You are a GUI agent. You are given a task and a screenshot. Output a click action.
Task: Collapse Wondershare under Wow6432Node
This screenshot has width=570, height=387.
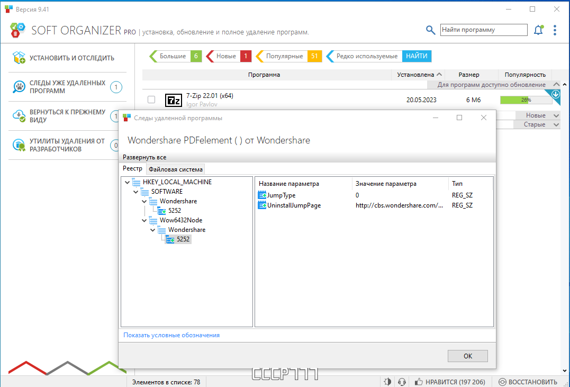pyautogui.click(x=152, y=230)
